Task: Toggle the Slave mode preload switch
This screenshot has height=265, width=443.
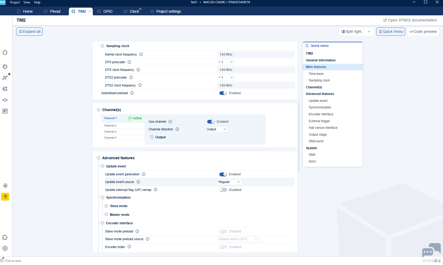Action: click(x=223, y=231)
